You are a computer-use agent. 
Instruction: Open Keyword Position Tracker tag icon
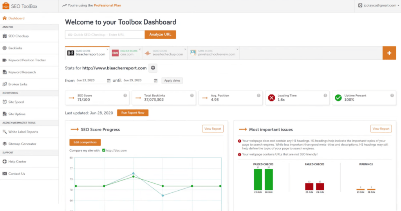pos(5,60)
